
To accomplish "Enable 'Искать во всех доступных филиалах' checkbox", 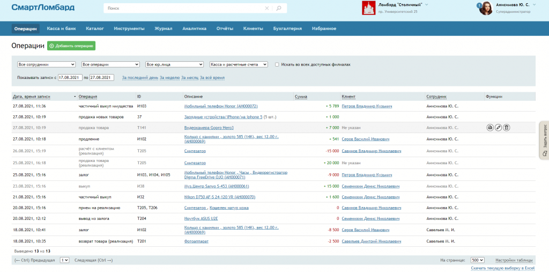I will 277,64.
